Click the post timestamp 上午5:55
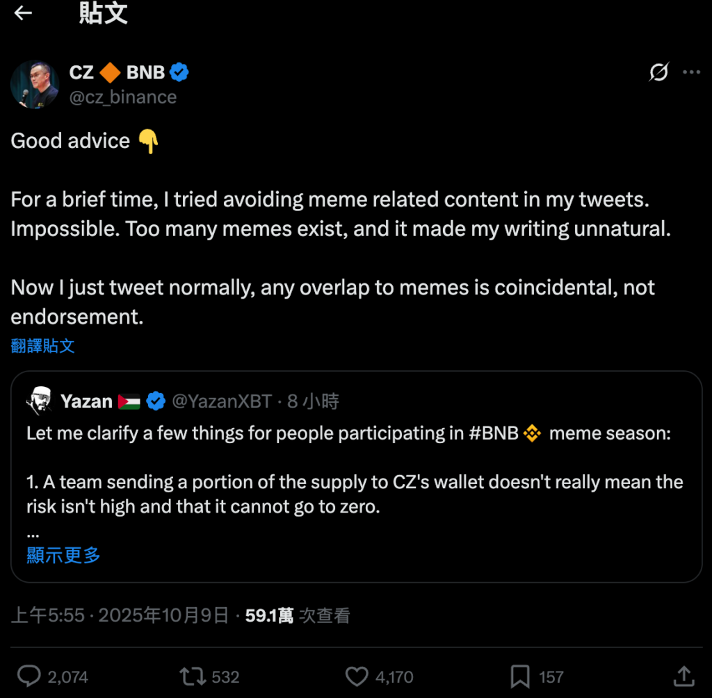This screenshot has height=698, width=712. (48, 615)
